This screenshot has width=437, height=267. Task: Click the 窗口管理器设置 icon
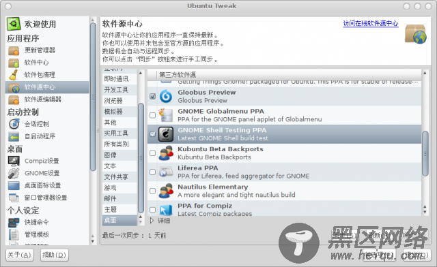[14, 198]
